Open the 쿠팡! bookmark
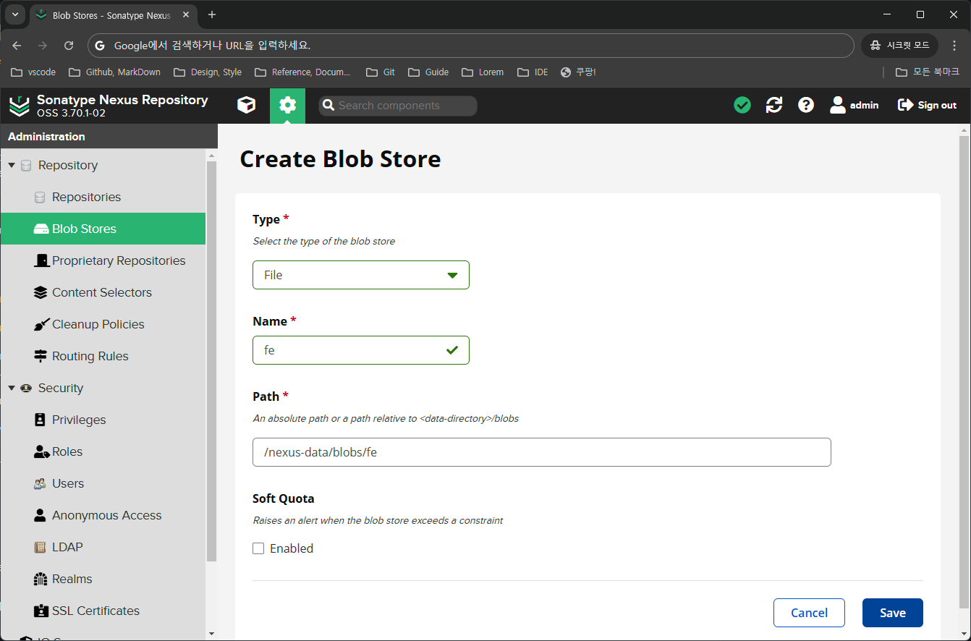 [578, 72]
